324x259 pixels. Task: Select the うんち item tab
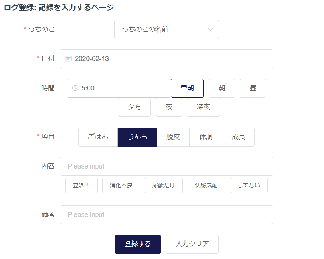(137, 137)
